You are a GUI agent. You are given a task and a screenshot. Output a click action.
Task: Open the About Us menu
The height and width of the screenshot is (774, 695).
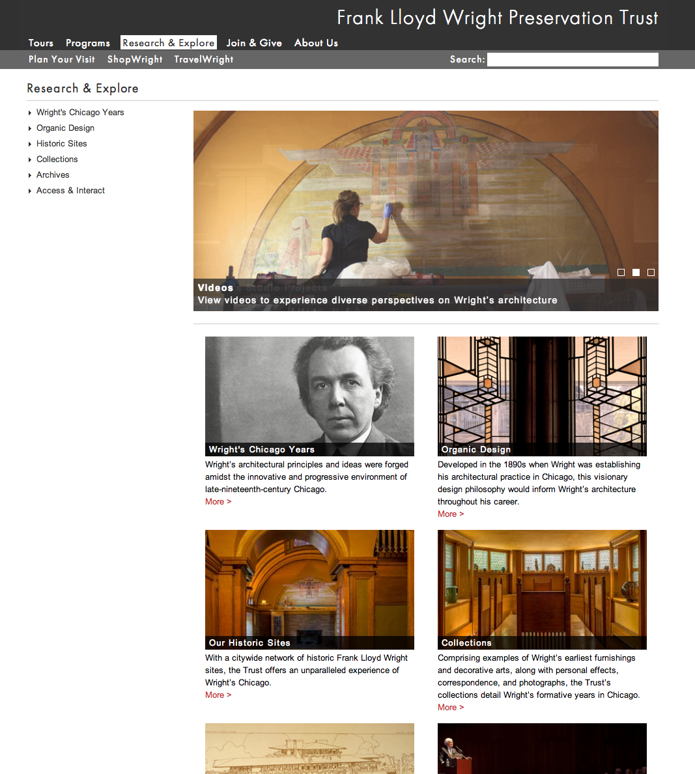316,43
